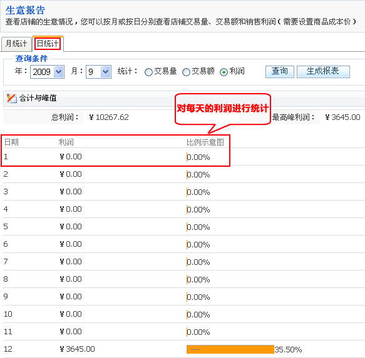365x358 pixels.
Task: Click the 合计与峰值 pencil icon
Action: (x=11, y=98)
